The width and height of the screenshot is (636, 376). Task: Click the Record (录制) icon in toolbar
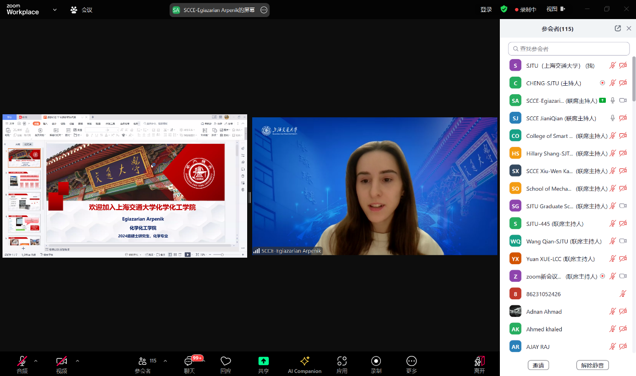point(376,361)
